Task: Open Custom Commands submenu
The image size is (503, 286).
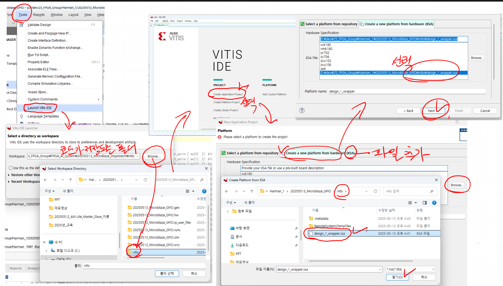Action: [x=63, y=99]
